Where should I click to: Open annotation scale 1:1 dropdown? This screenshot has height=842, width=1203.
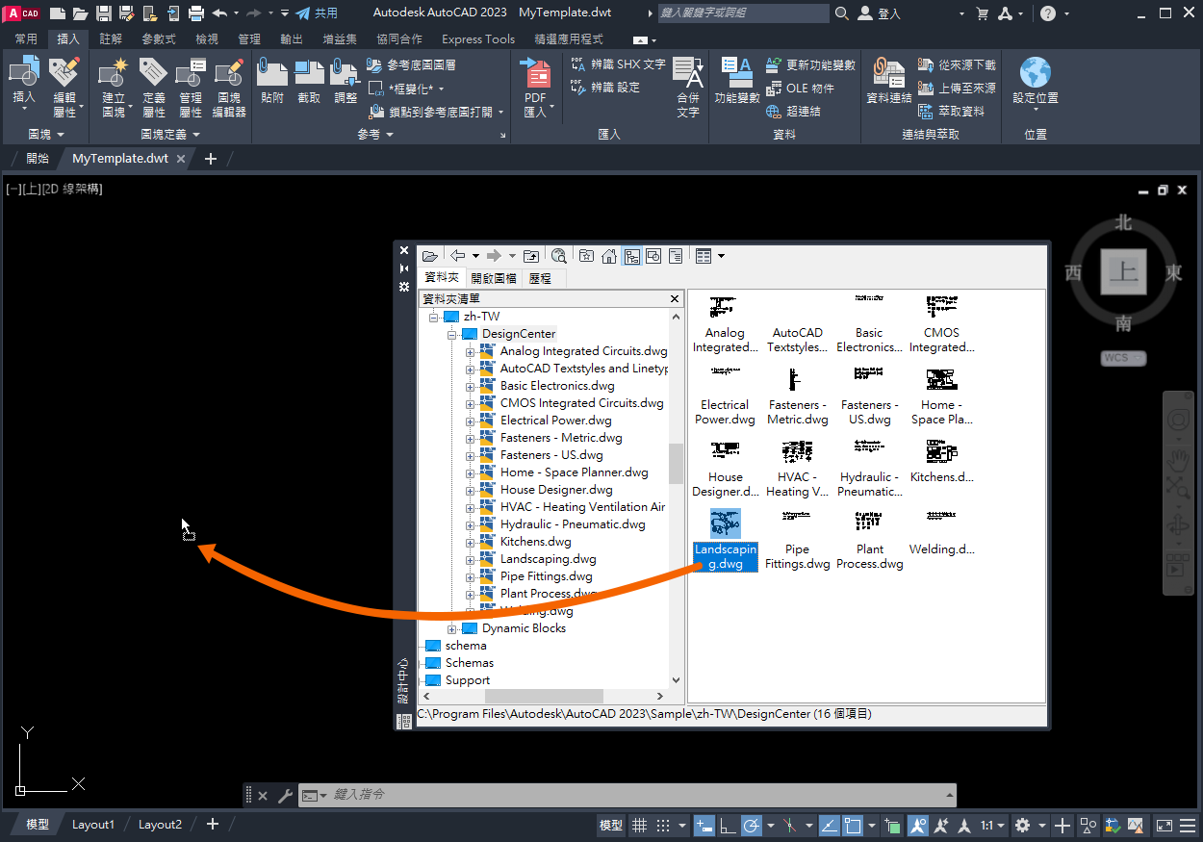point(992,826)
